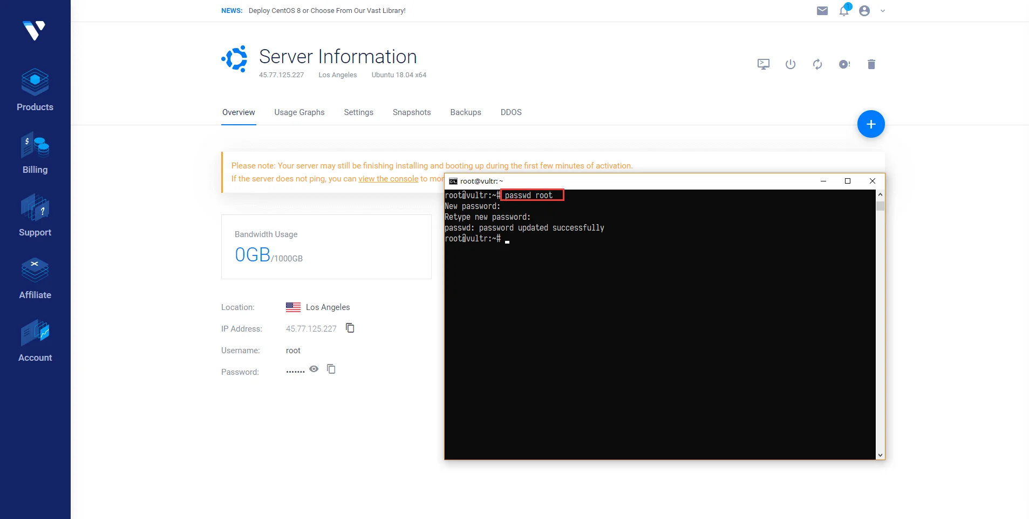Image resolution: width=1029 pixels, height=519 pixels.
Task: Copy the IP address with copy icon
Action: [350, 328]
